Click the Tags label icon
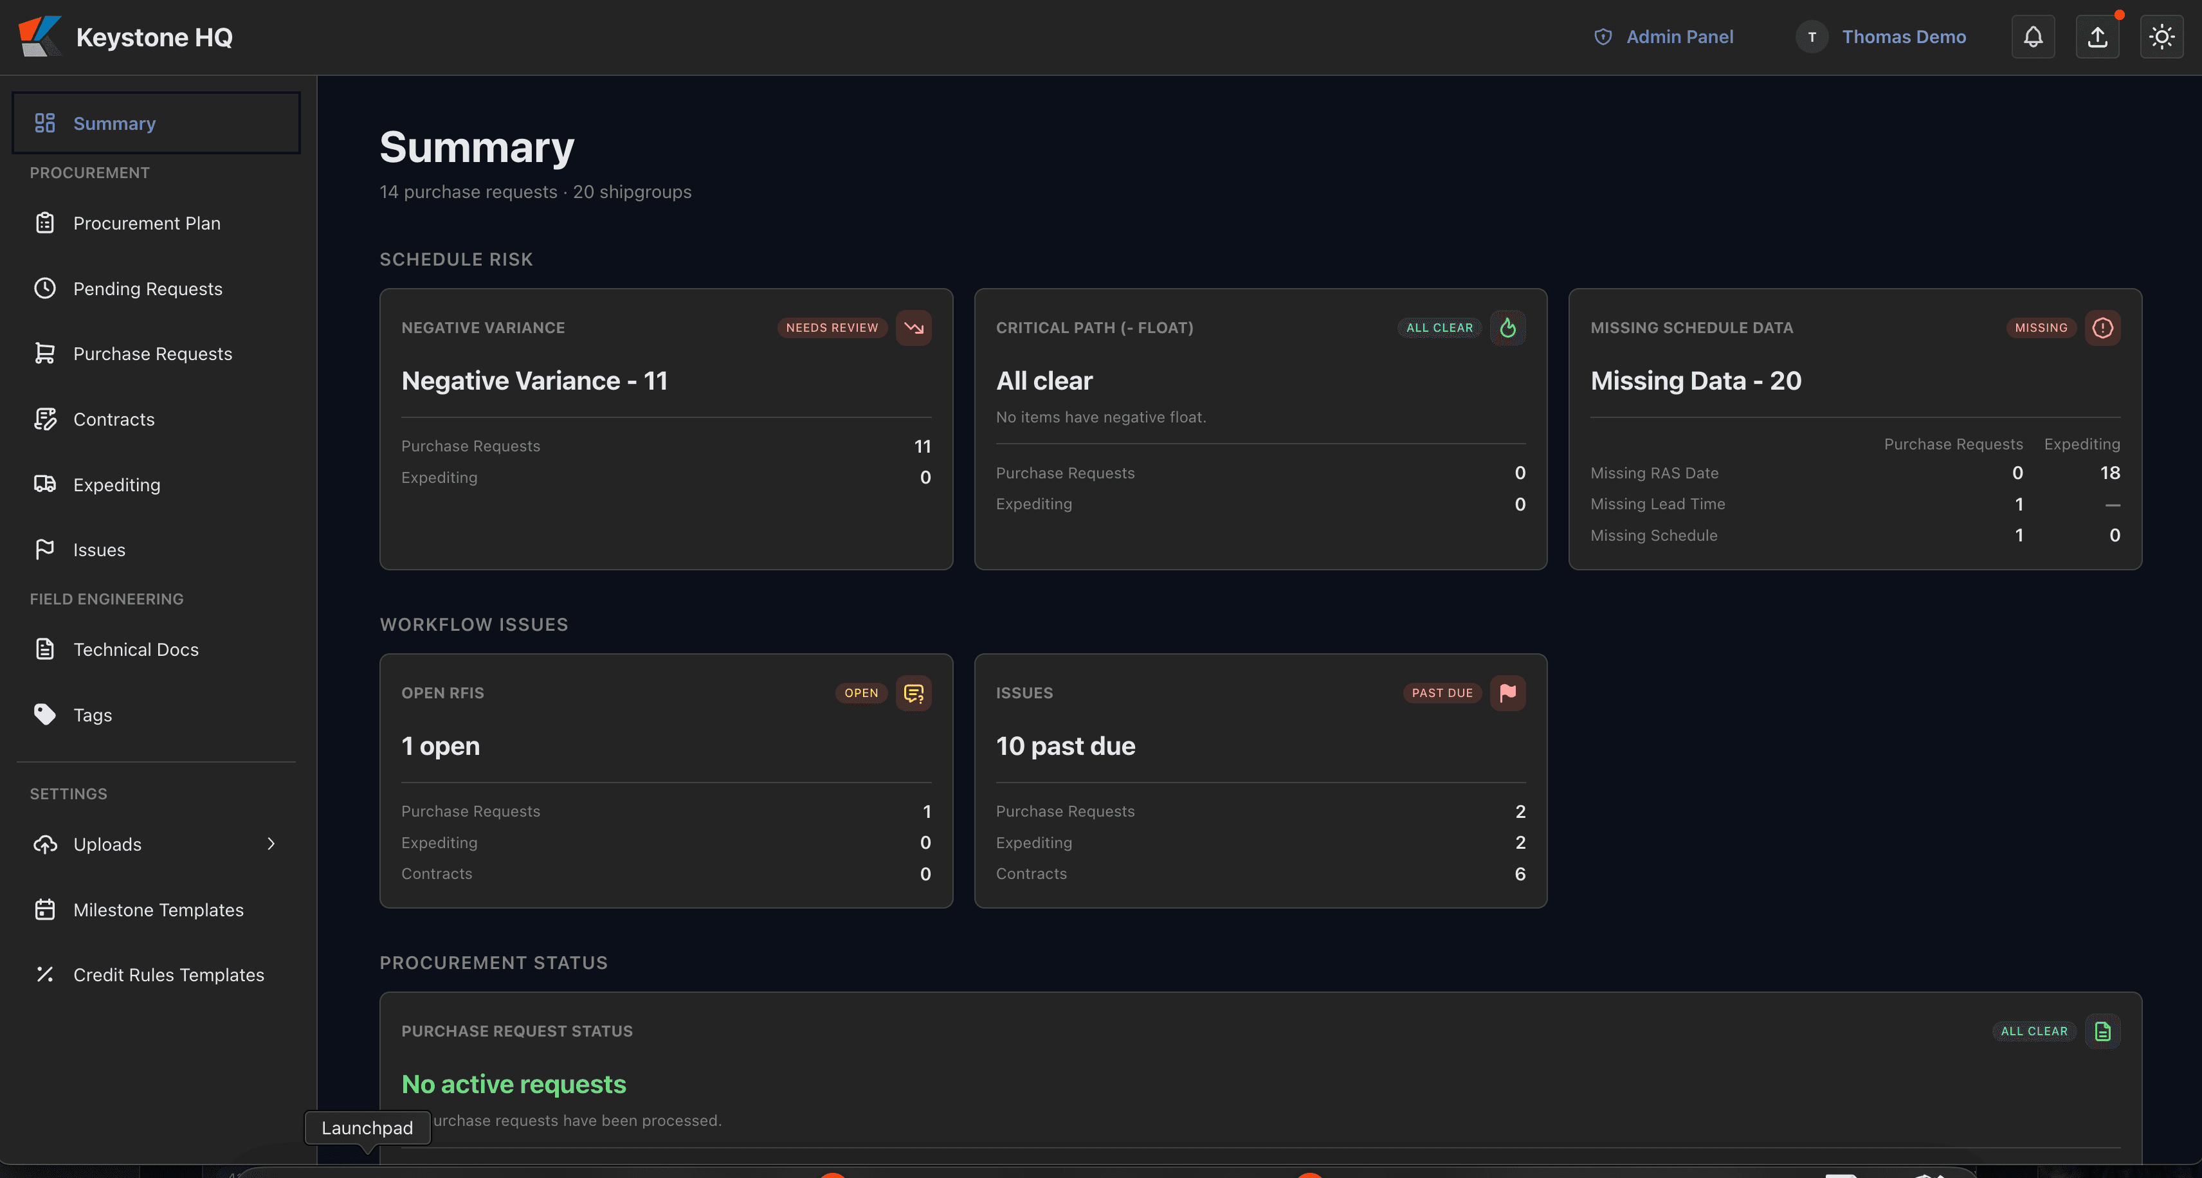Viewport: 2202px width, 1178px height. pos(44,714)
